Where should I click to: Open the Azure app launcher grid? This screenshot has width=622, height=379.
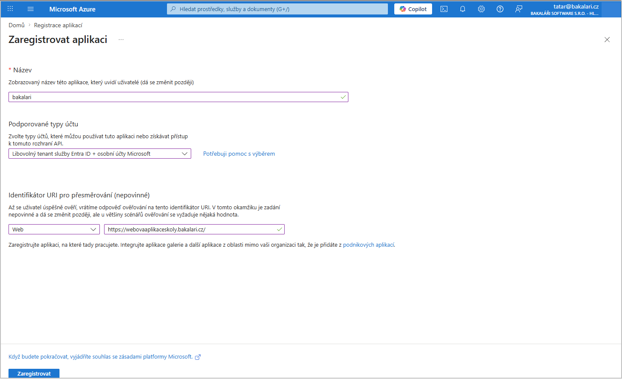coord(10,9)
